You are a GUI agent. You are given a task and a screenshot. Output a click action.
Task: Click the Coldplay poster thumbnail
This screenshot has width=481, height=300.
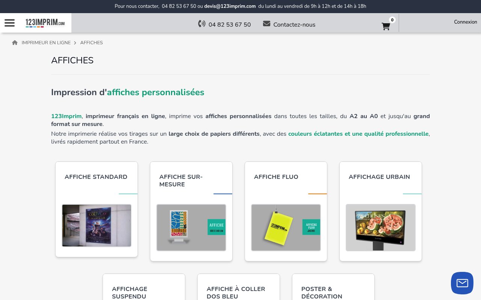click(x=97, y=225)
